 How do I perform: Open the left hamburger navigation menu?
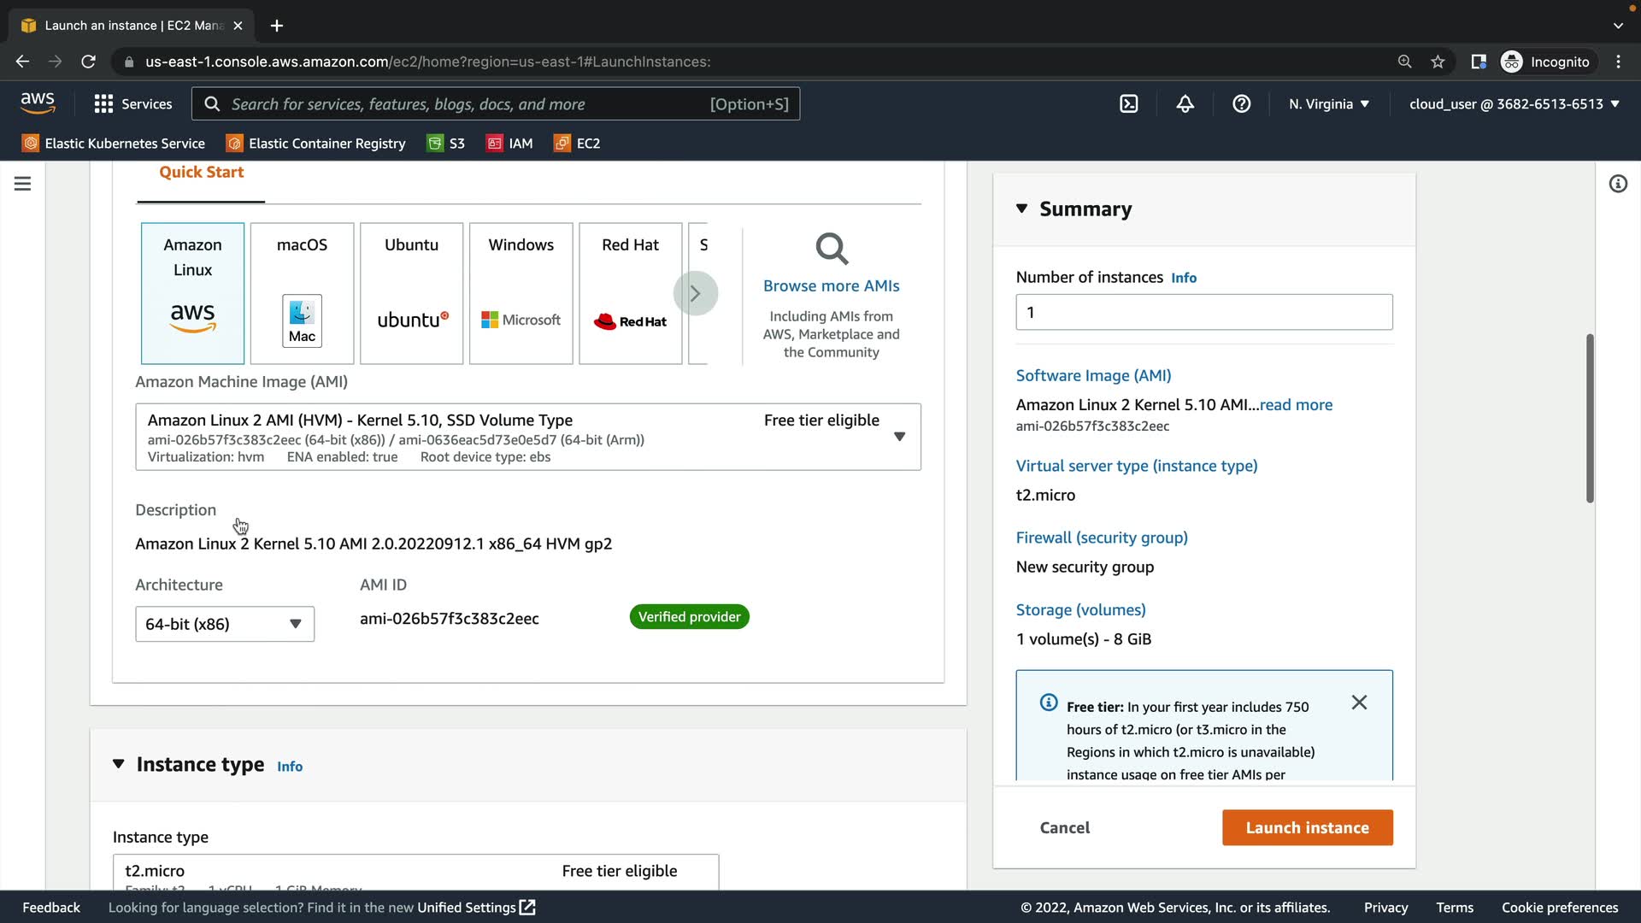[23, 184]
